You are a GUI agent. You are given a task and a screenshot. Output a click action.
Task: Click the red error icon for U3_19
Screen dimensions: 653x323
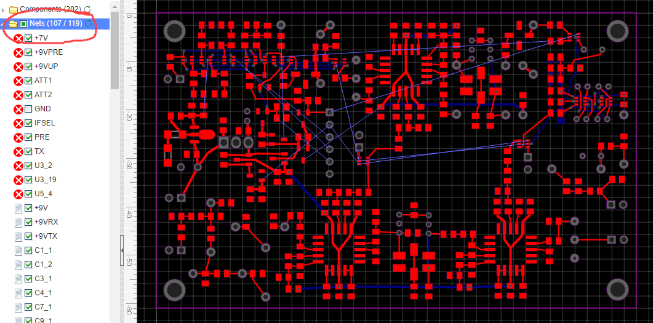click(x=18, y=180)
